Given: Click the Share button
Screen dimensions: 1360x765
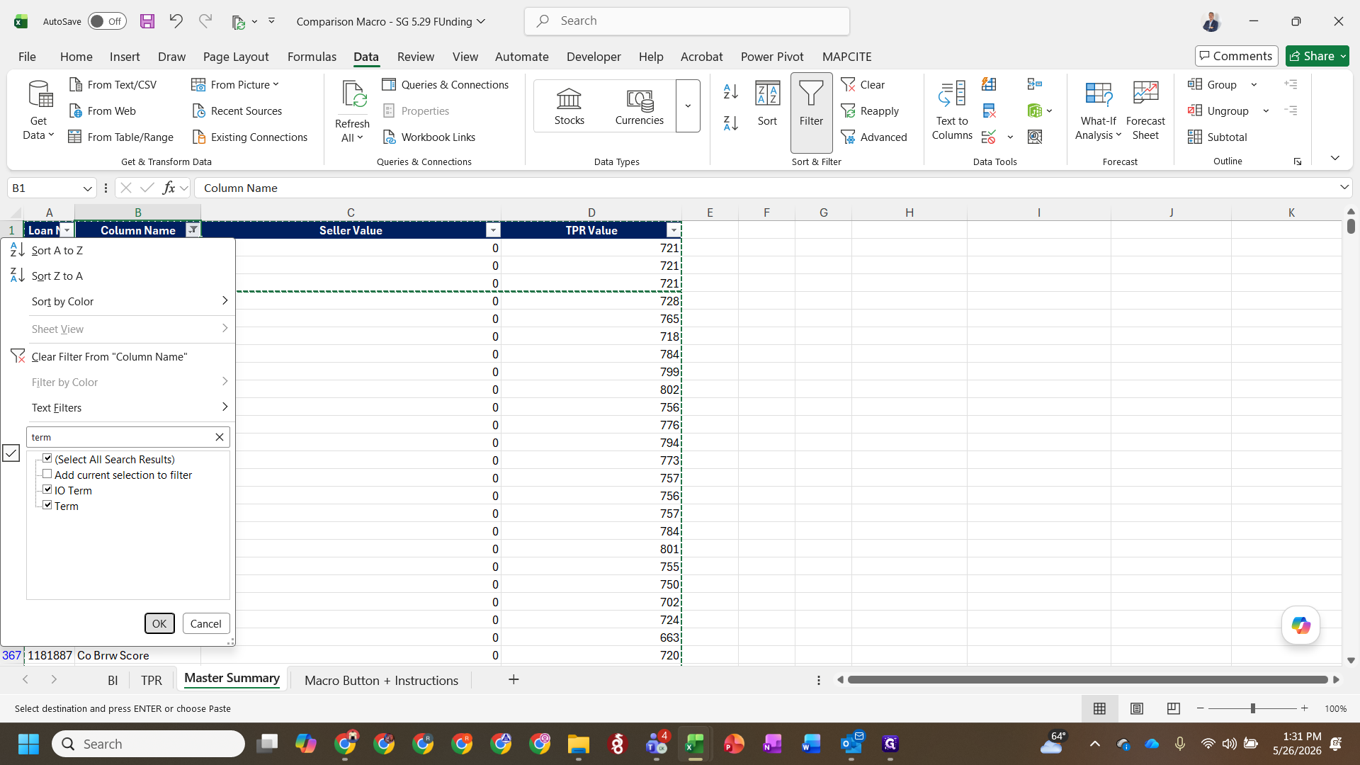Looking at the screenshot, I should pos(1317,56).
